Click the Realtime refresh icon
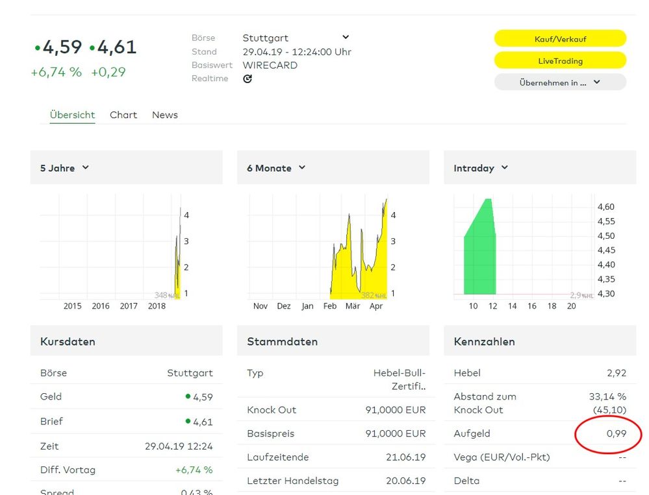Viewport: 649px width, 495px height. pos(248,78)
